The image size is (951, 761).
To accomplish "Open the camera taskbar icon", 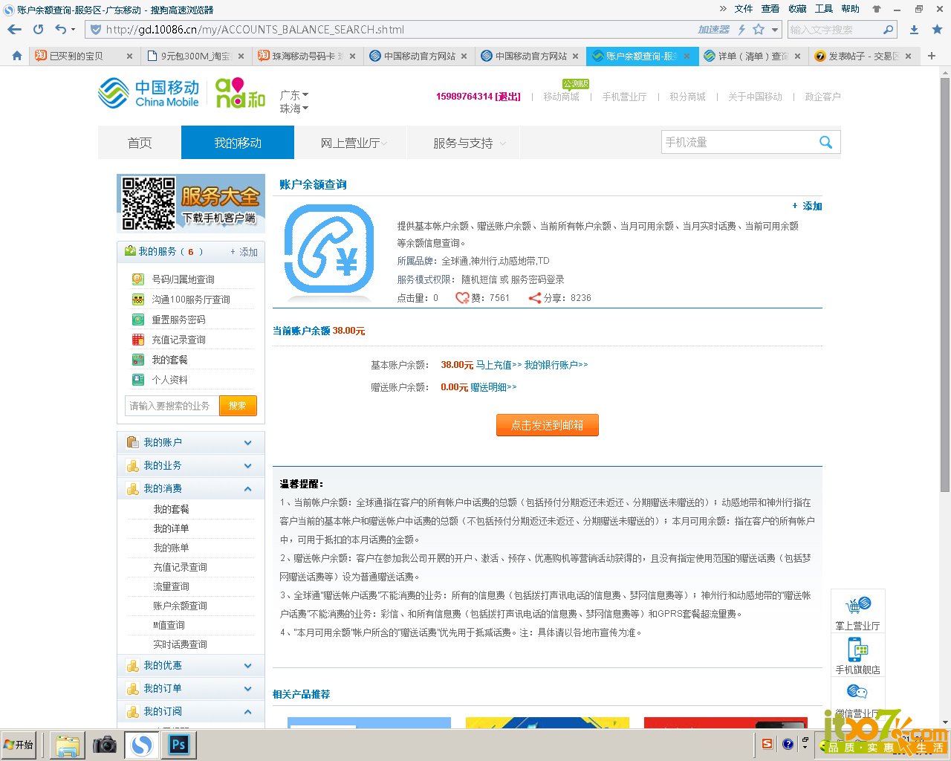I will coord(105,745).
